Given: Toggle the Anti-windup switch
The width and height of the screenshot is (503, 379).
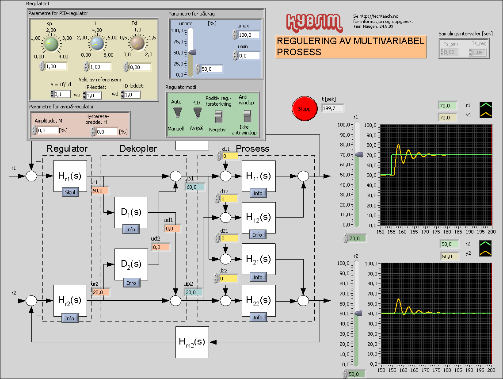Looking at the screenshot, I should 247,116.
